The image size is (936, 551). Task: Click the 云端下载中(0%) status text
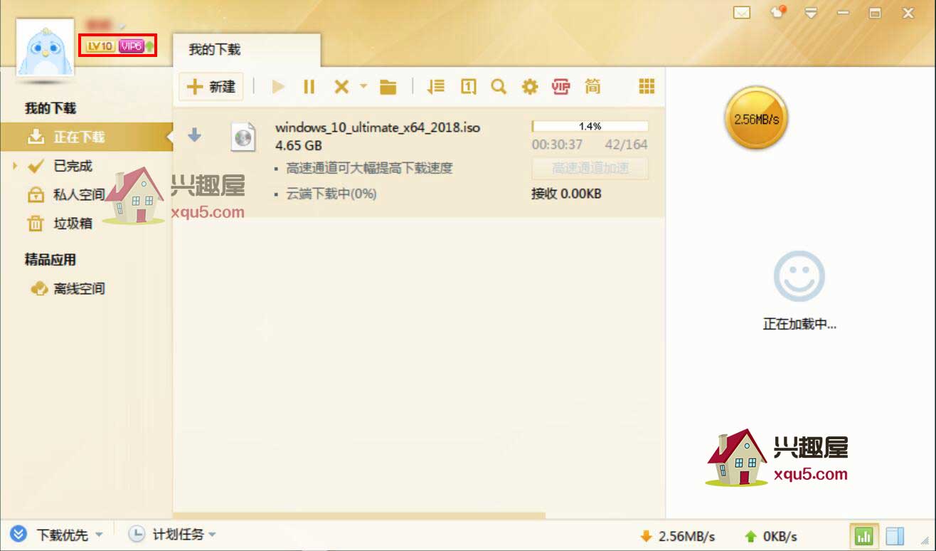click(331, 194)
